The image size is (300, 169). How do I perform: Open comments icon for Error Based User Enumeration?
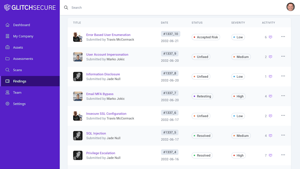[x=270, y=37]
